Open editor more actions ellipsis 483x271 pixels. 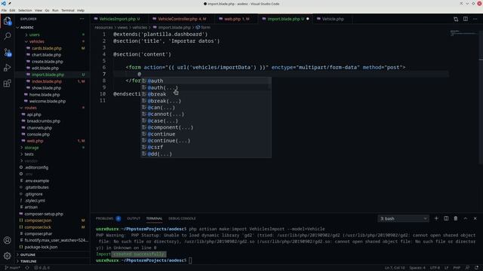tap(475, 19)
